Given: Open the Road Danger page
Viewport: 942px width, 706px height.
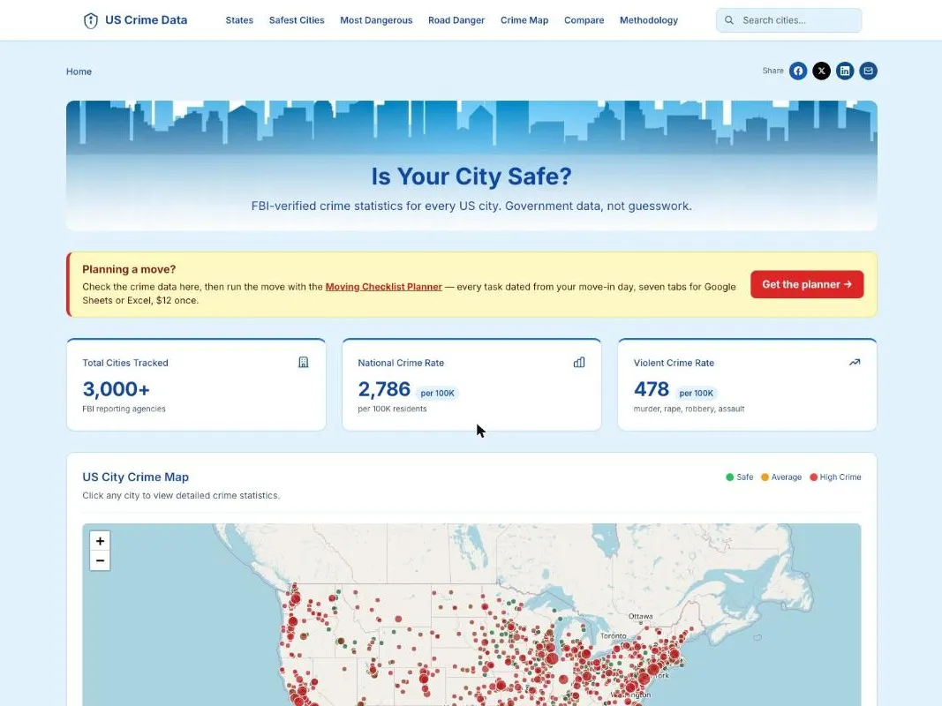Looking at the screenshot, I should click(456, 20).
